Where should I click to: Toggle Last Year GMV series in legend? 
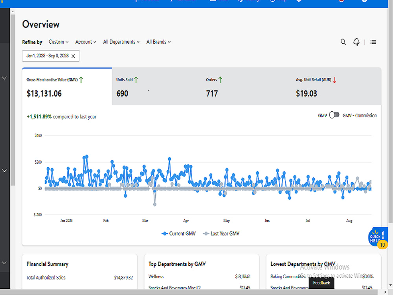coord(221,234)
